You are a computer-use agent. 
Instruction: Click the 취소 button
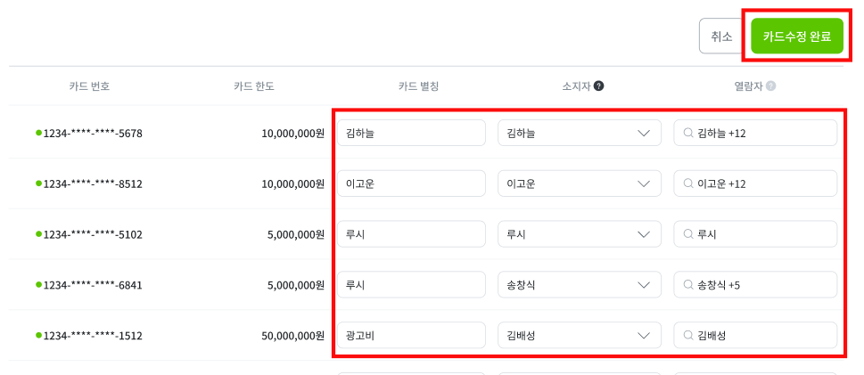(x=721, y=37)
